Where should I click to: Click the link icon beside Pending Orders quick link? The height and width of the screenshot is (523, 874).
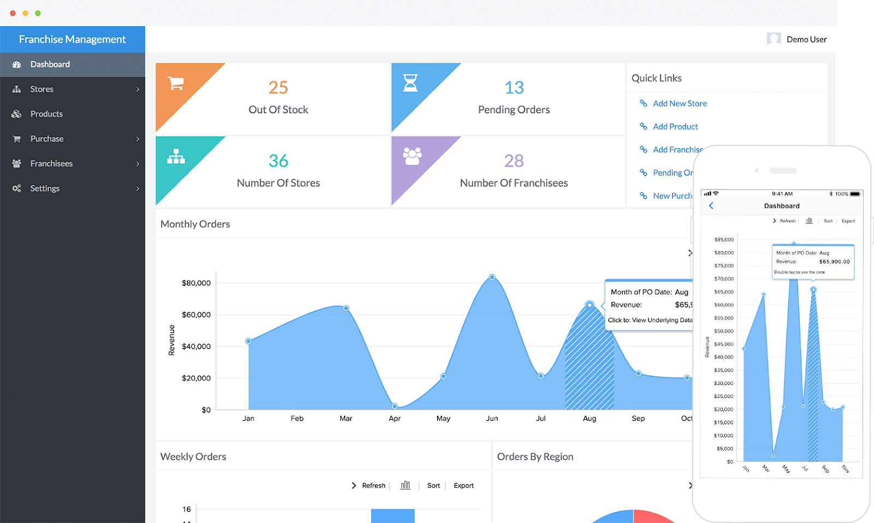[x=643, y=173]
